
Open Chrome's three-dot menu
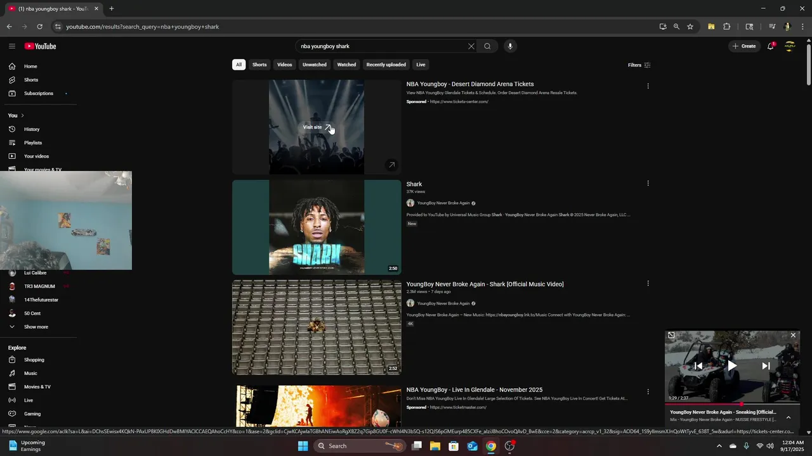pos(802,27)
